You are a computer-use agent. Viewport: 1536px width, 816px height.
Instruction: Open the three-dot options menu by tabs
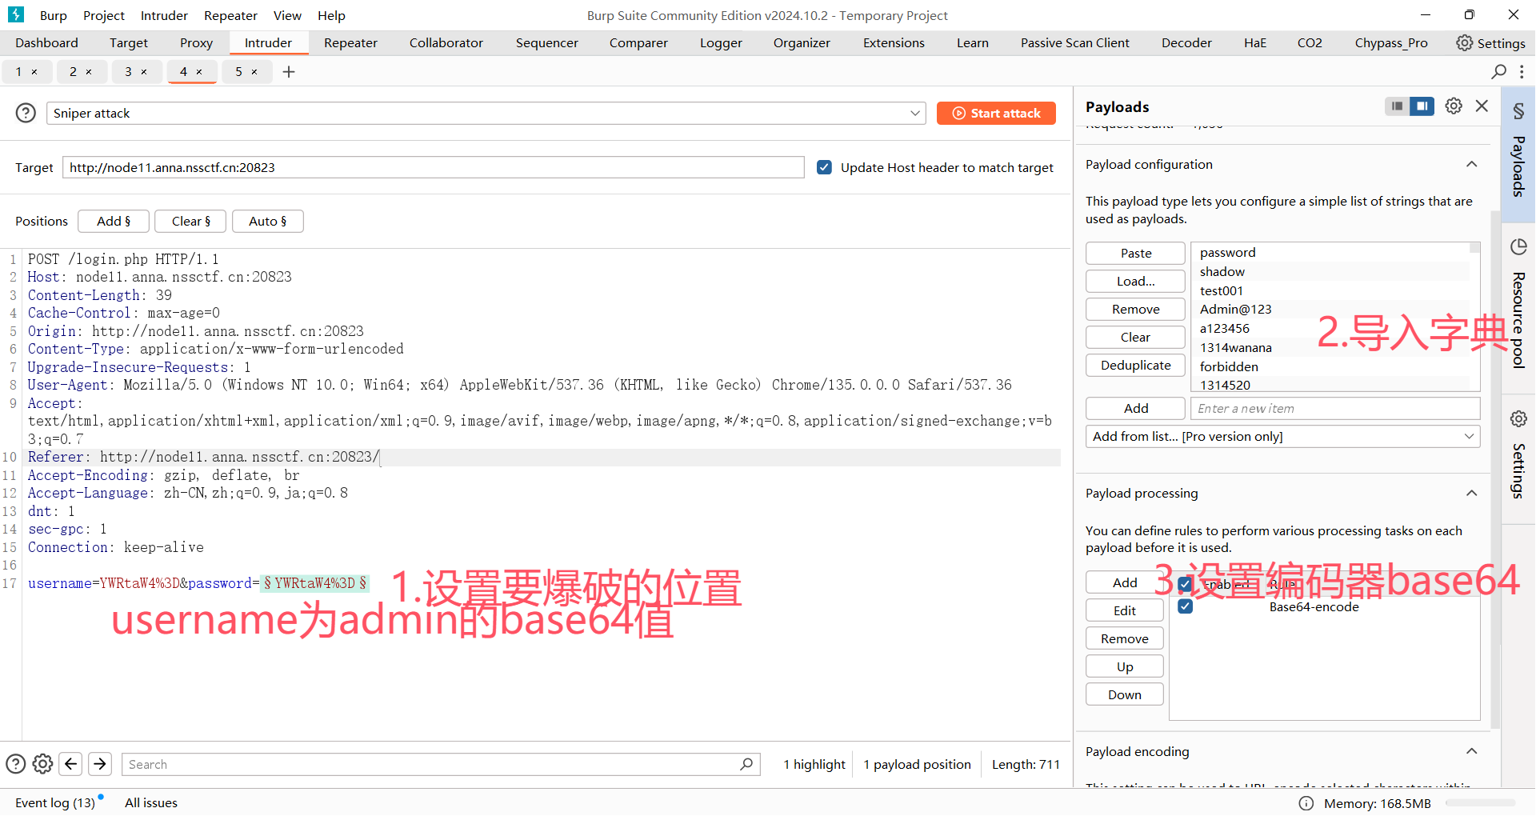click(1522, 71)
